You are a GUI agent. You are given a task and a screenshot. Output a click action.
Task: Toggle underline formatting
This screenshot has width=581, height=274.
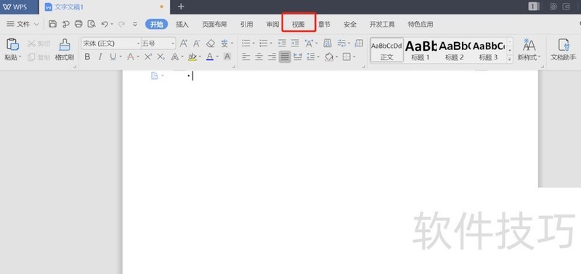click(x=113, y=57)
